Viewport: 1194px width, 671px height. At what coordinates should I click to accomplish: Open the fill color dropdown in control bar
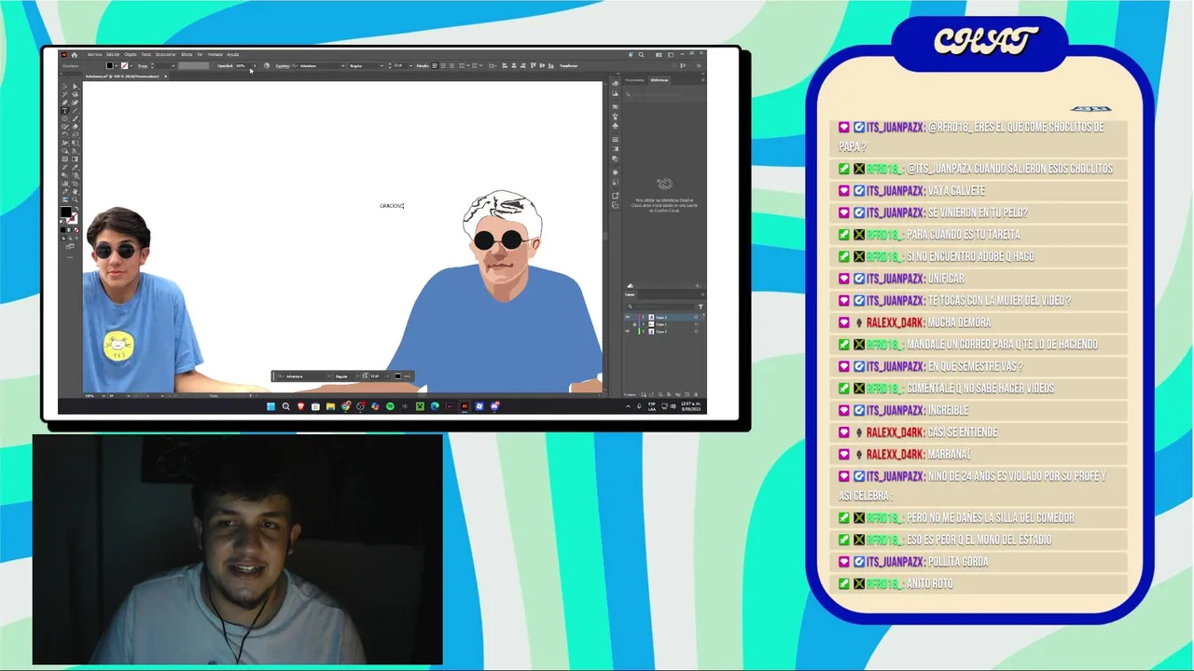117,66
